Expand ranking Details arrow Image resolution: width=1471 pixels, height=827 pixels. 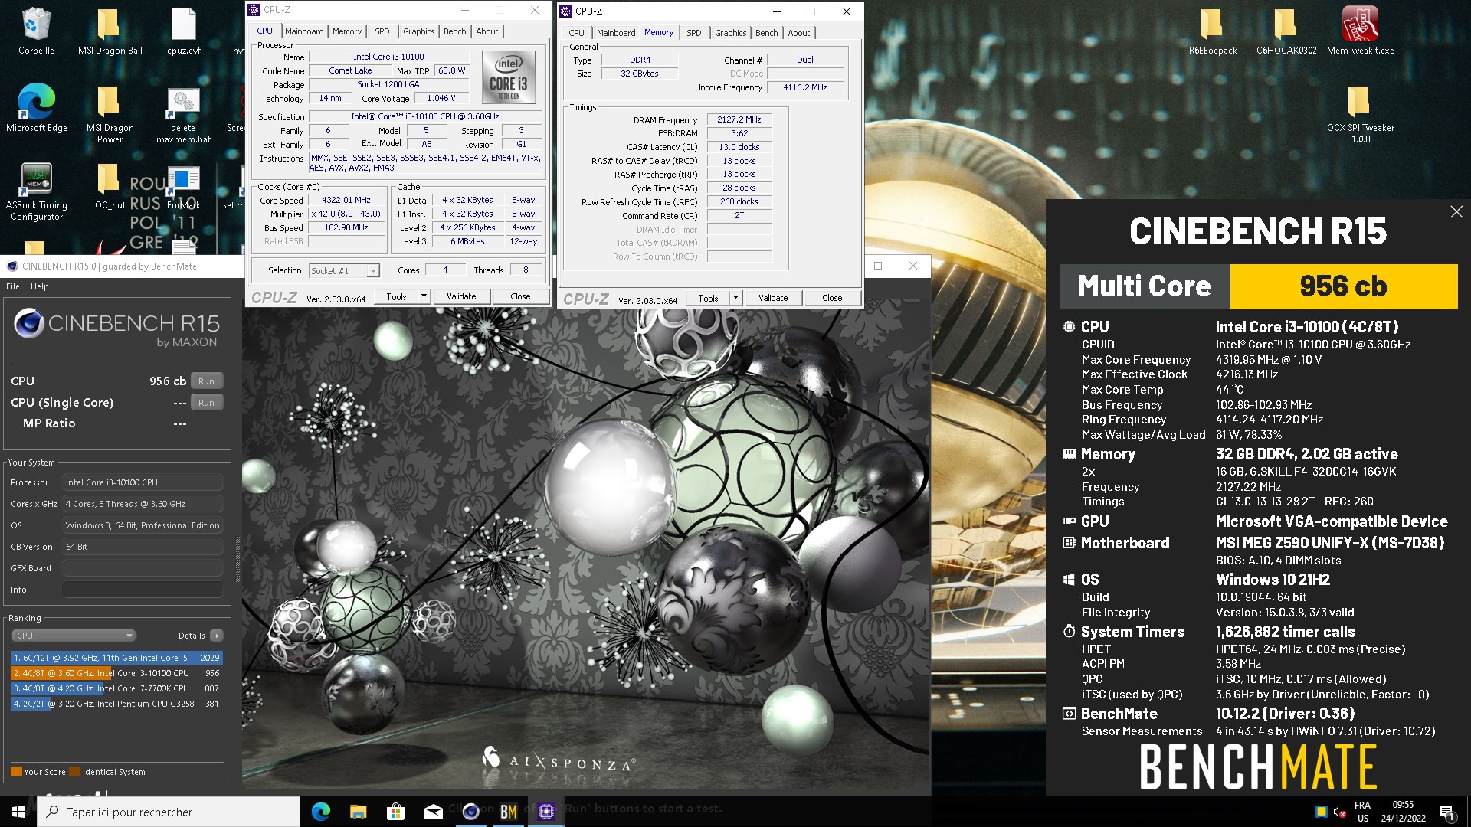click(217, 636)
